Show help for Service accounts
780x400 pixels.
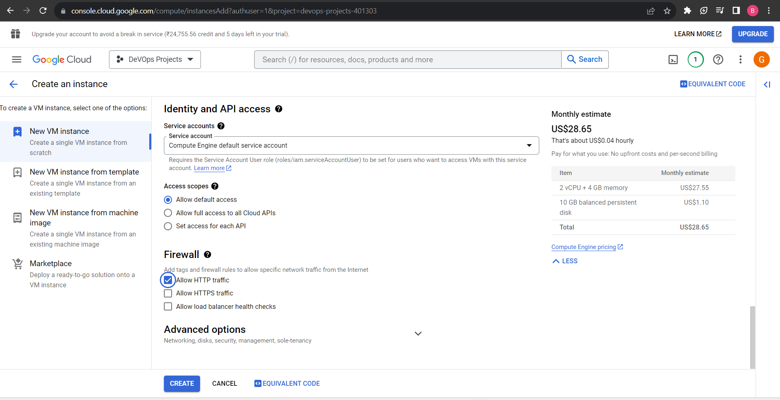[x=221, y=126]
